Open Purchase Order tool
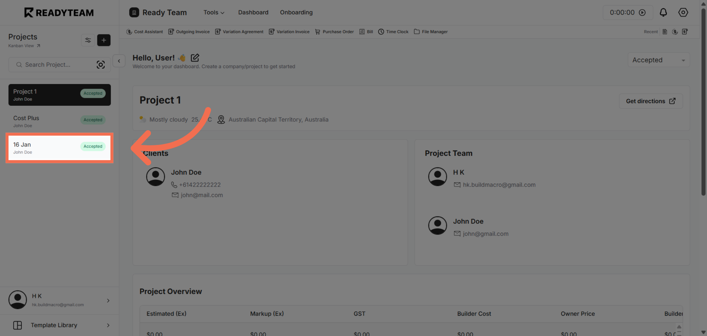This screenshot has width=707, height=336. pos(334,32)
